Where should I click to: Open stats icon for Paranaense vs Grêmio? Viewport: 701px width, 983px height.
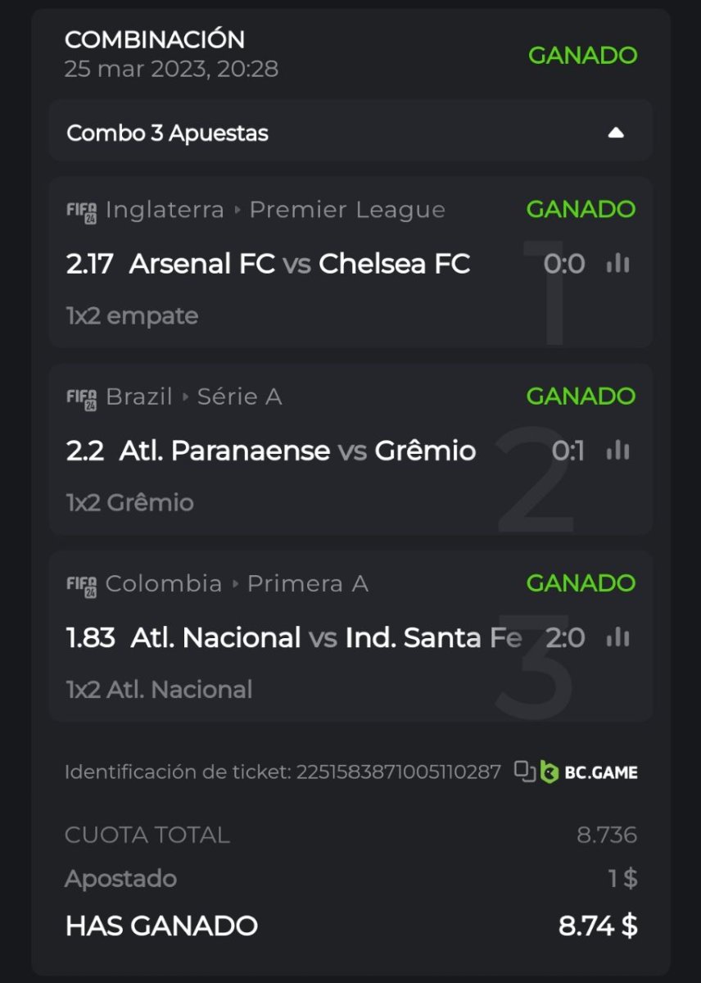[x=617, y=451]
